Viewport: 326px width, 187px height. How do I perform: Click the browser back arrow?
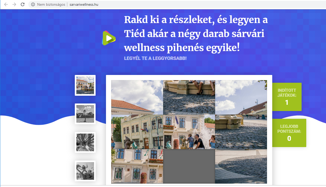click(x=6, y=4)
